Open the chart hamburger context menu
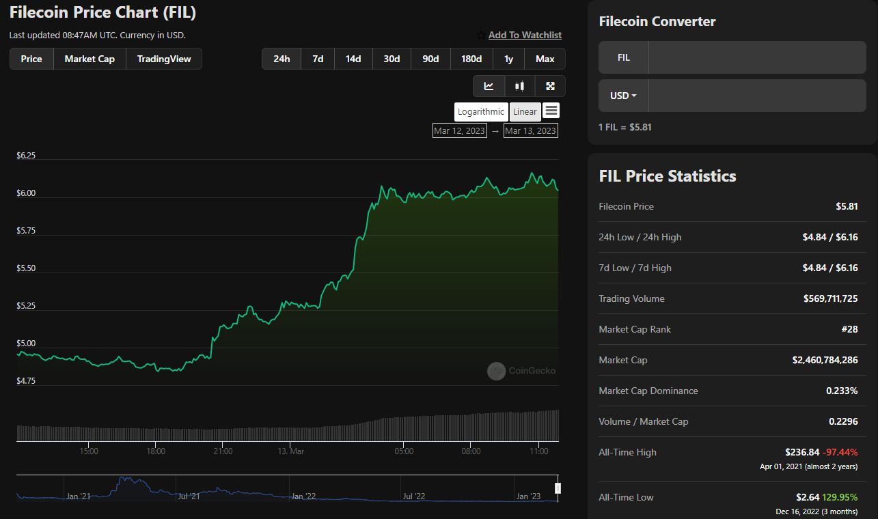 point(551,111)
